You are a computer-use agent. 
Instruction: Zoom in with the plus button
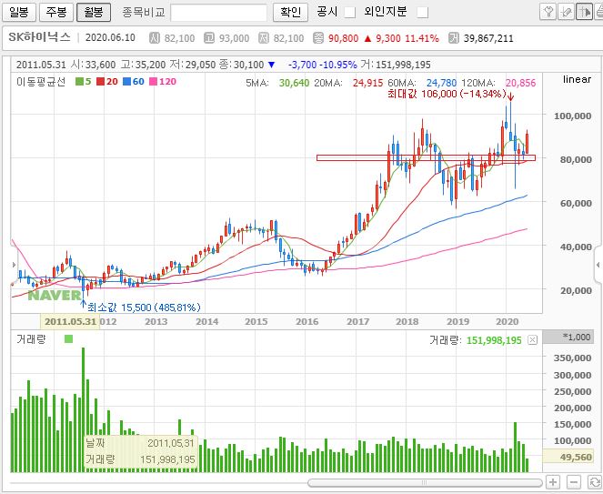pyautogui.click(x=553, y=481)
